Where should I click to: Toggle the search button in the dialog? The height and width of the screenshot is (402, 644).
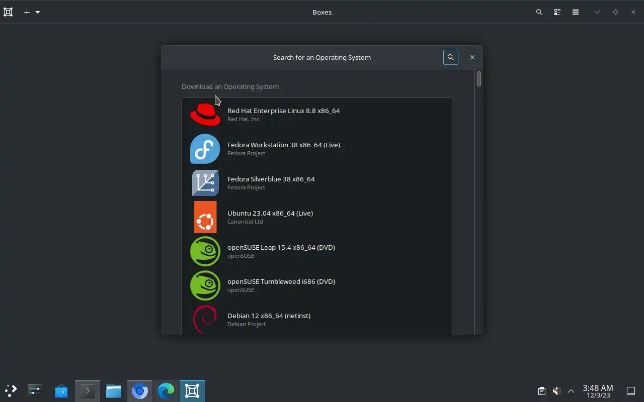(451, 57)
